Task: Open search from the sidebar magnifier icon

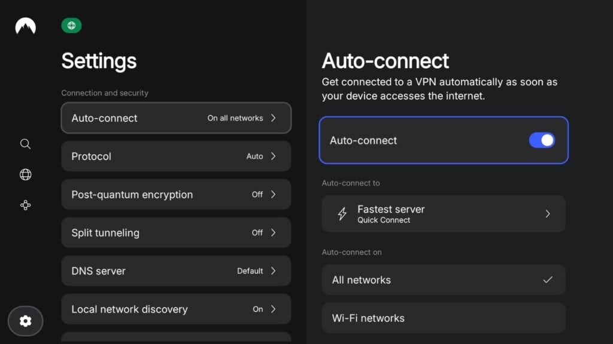Action: 25,144
